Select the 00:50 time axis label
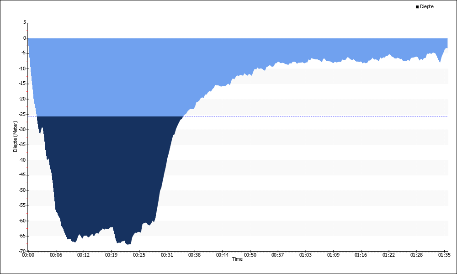The width and height of the screenshot is (457, 274). pos(250,255)
